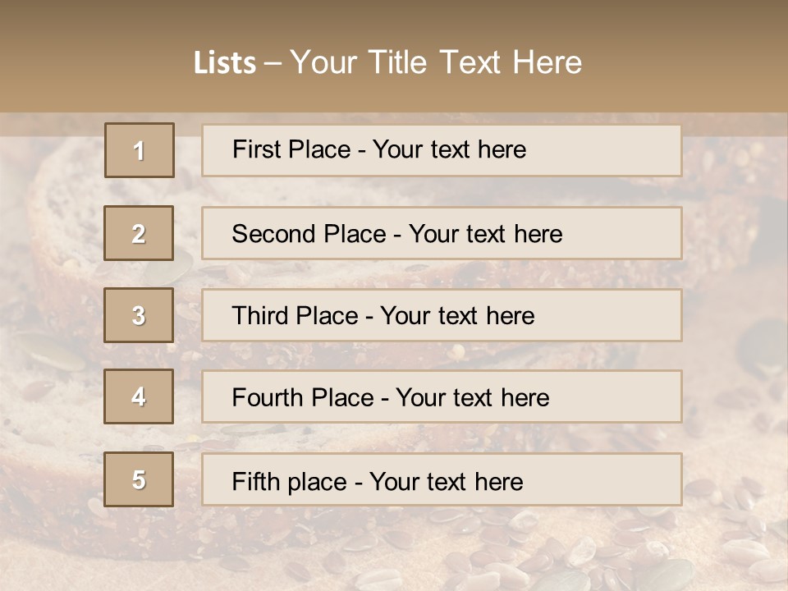Click the 'Third Place - Your text here' box

pos(442,315)
